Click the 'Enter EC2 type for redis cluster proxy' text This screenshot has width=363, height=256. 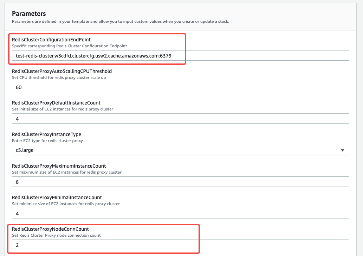pos(48,141)
